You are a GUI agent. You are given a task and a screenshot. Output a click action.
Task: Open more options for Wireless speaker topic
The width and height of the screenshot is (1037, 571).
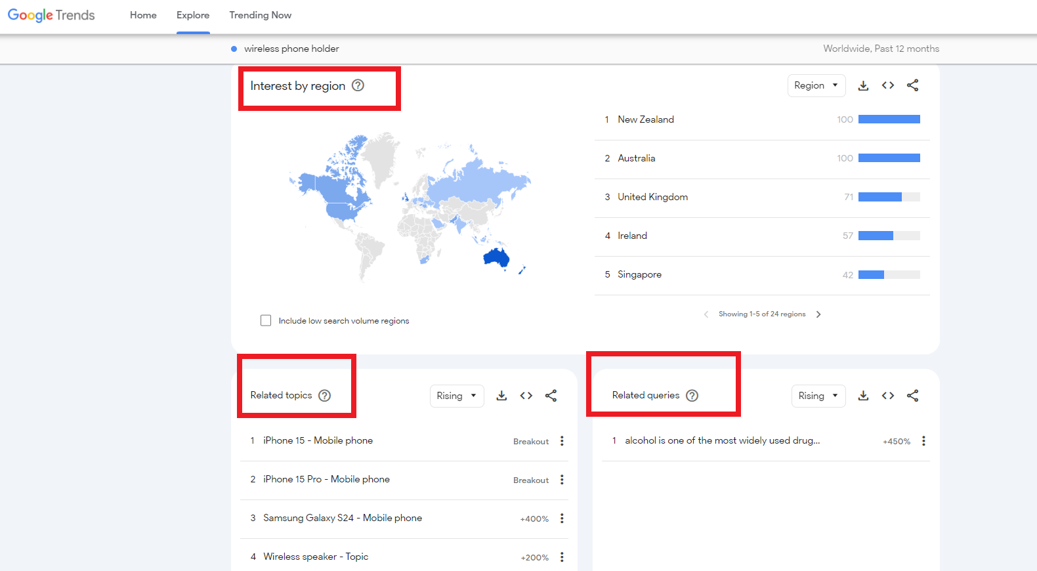[x=562, y=557]
